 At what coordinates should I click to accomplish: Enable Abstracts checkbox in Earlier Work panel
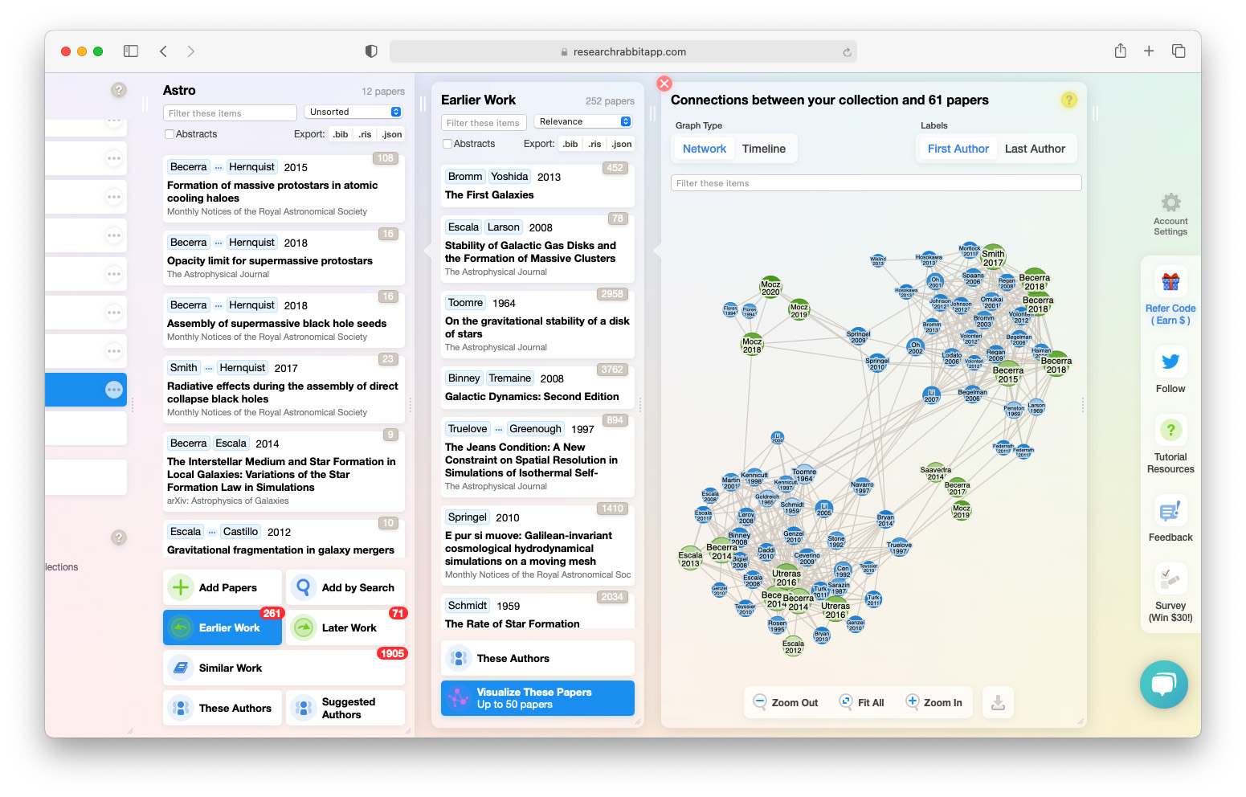(447, 144)
